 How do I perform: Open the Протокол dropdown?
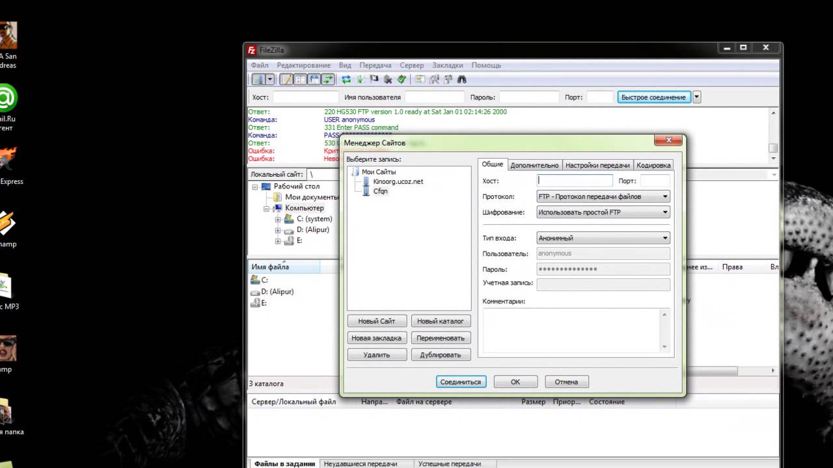(x=603, y=196)
